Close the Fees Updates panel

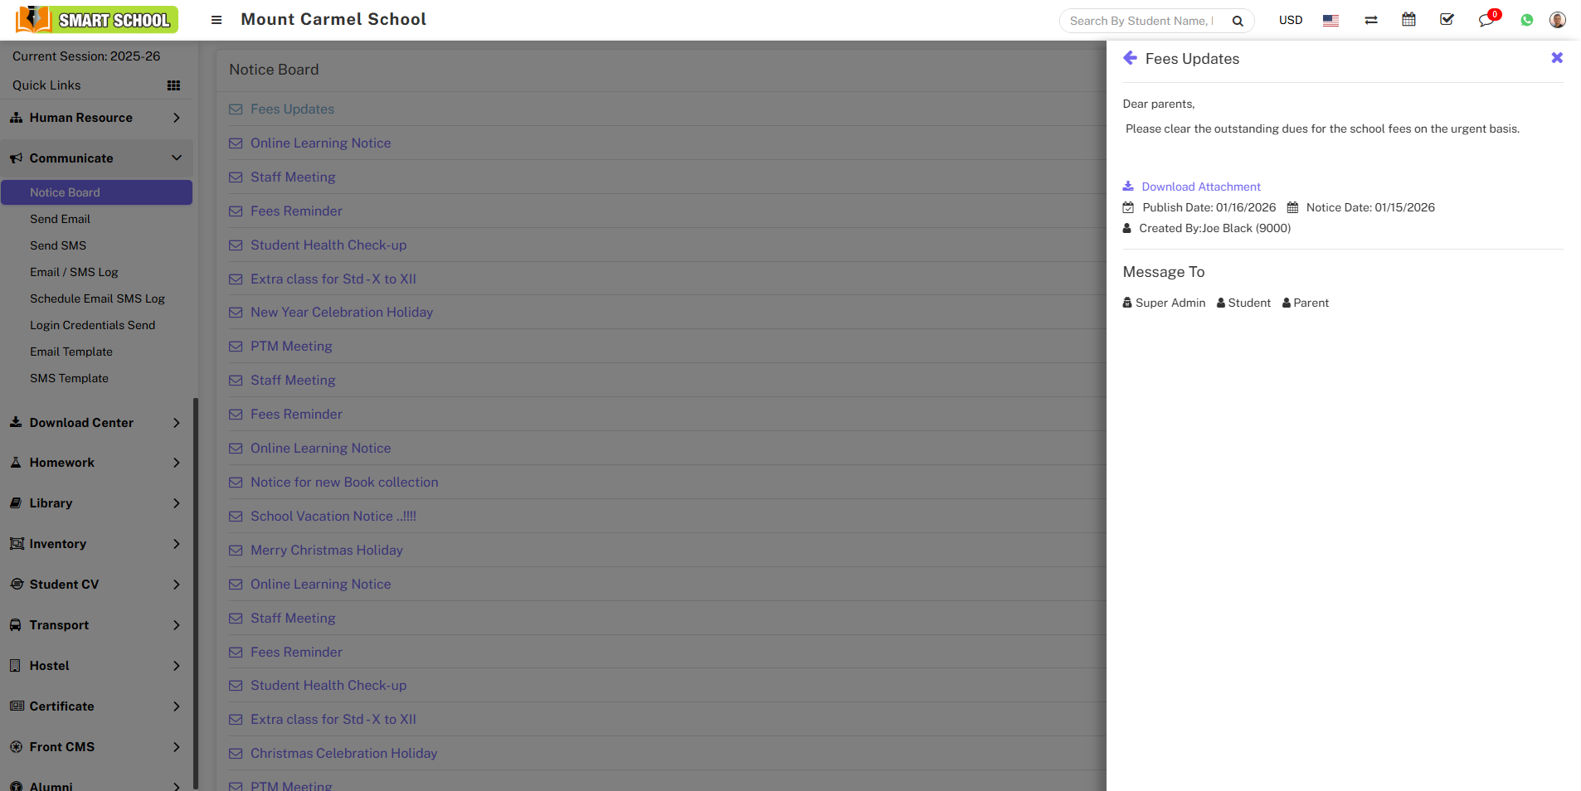point(1556,58)
